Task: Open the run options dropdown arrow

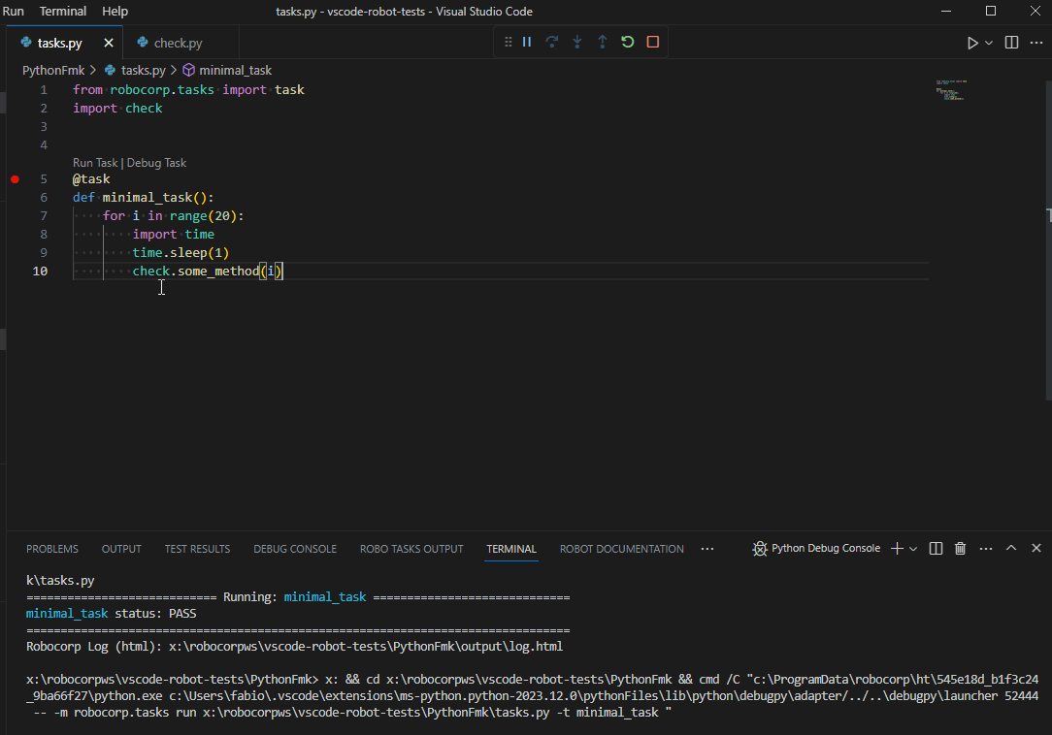Action: click(989, 43)
